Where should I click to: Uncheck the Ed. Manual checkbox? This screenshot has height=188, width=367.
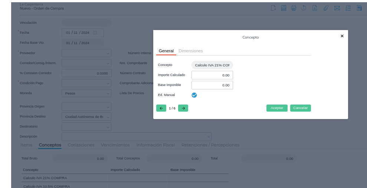coord(194,95)
